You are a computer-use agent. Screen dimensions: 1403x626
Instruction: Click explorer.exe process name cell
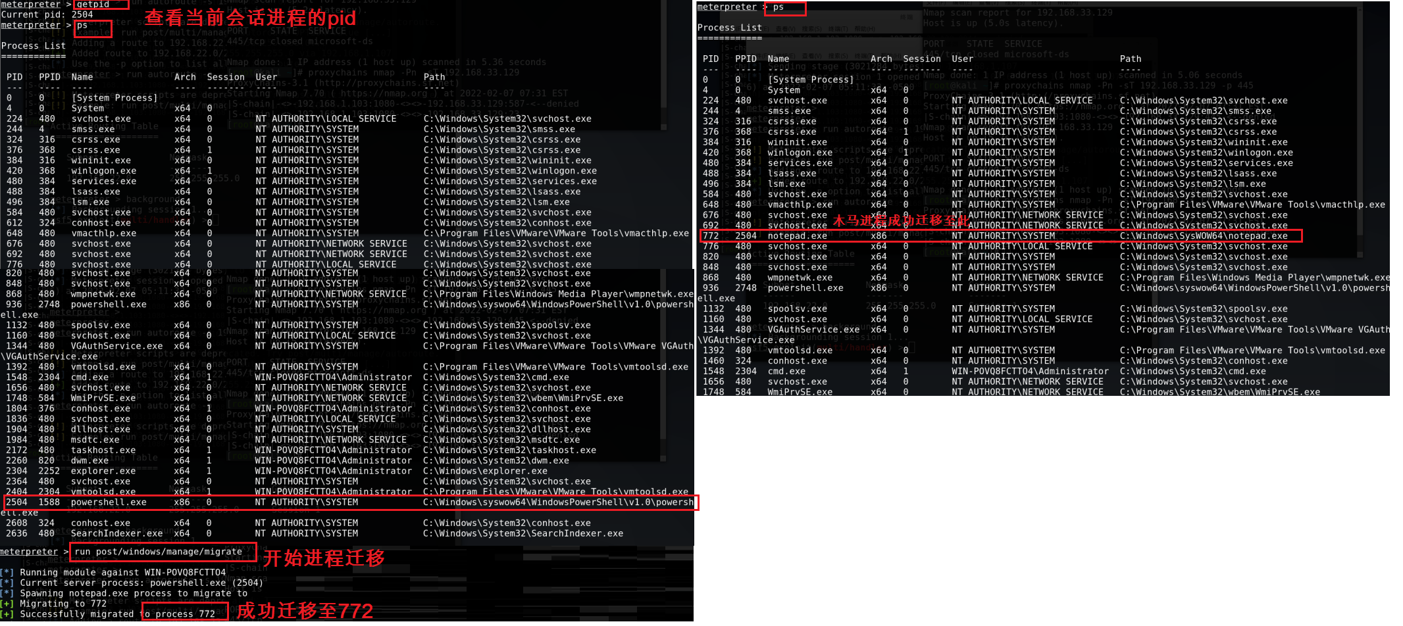tap(103, 471)
